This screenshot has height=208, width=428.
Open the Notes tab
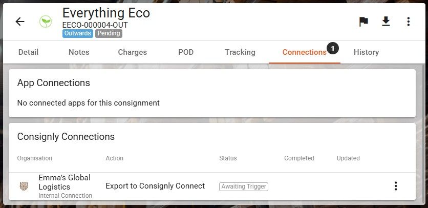[79, 52]
